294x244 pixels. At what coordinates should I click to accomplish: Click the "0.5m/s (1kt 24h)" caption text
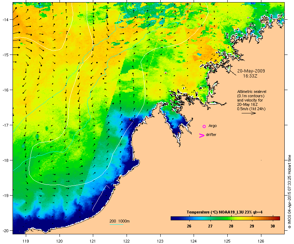(251, 109)
